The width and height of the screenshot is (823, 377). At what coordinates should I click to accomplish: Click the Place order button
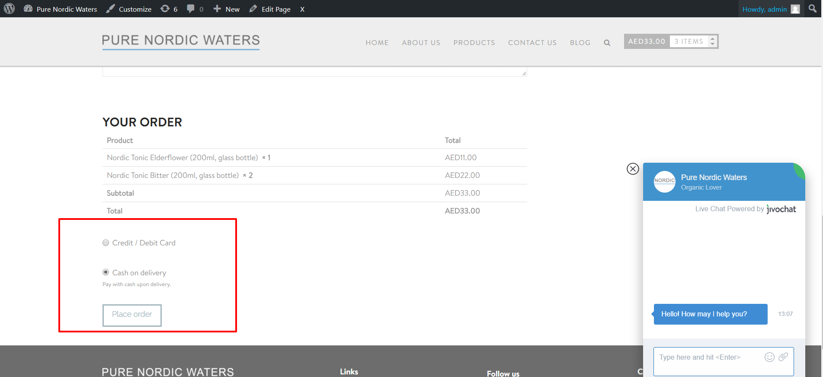(x=132, y=315)
